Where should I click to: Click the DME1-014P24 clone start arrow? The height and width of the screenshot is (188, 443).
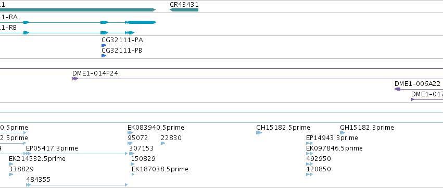(x=75, y=79)
